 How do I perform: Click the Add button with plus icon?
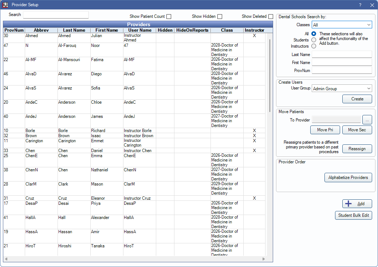point(357,204)
